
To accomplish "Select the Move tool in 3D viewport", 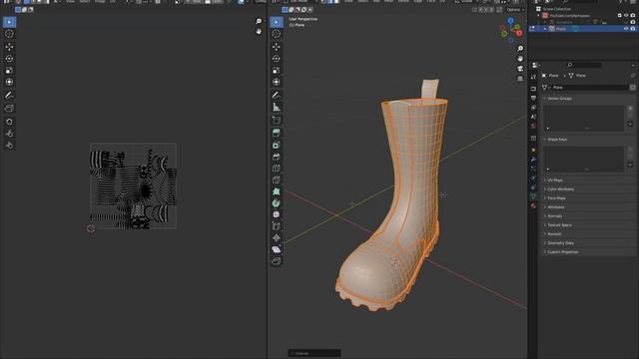I will pos(277,47).
